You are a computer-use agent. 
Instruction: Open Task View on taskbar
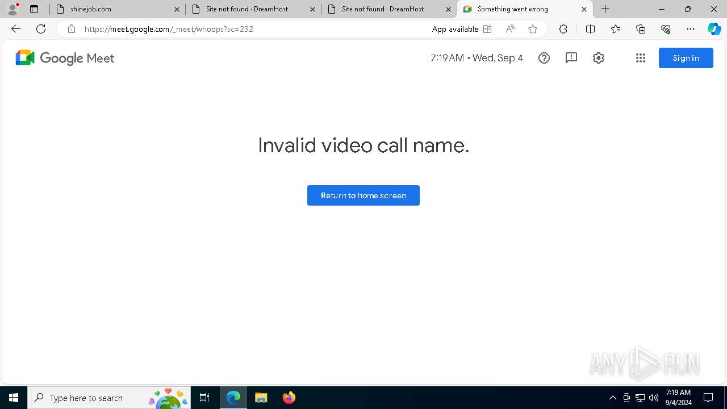pos(204,398)
